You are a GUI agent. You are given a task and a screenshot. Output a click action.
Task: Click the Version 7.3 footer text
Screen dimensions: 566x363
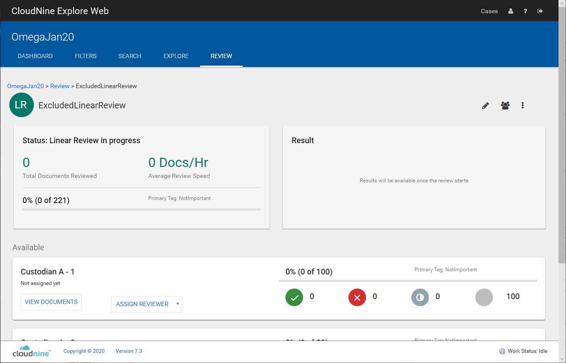pos(129,351)
